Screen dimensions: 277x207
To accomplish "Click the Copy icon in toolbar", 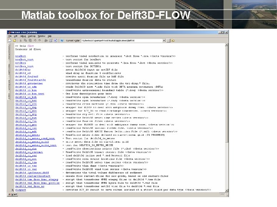I will click(25, 41).
